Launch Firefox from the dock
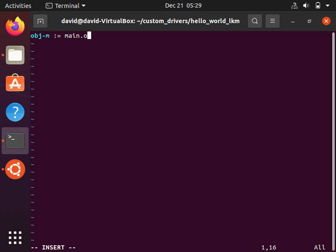 pos(15,26)
